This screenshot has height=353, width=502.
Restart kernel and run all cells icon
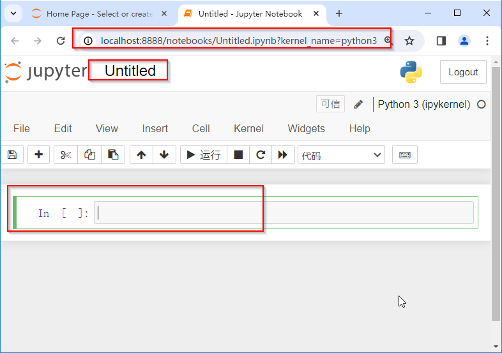click(282, 154)
